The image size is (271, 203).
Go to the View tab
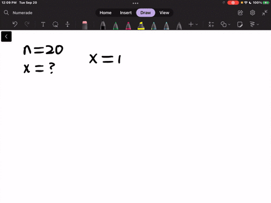(x=164, y=12)
